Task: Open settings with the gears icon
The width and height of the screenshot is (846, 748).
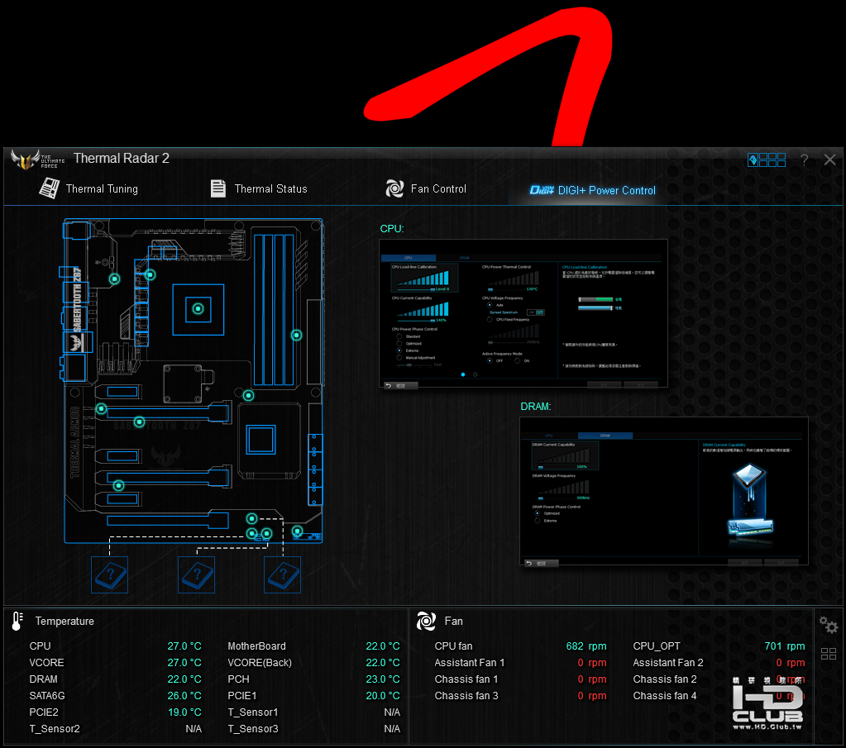Action: tap(829, 625)
